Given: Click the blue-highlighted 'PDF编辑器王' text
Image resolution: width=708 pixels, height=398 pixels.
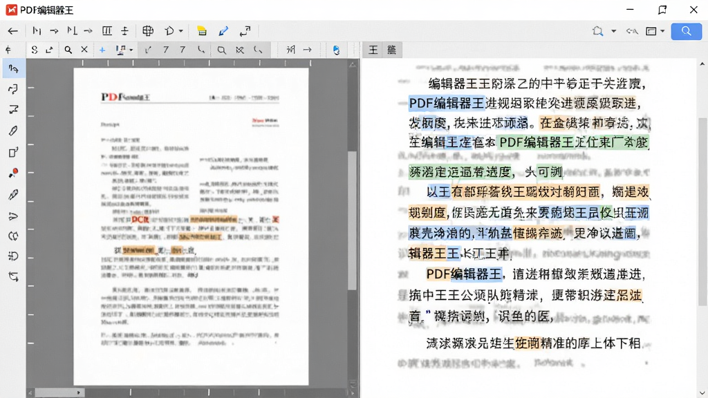Looking at the screenshot, I should tap(446, 104).
